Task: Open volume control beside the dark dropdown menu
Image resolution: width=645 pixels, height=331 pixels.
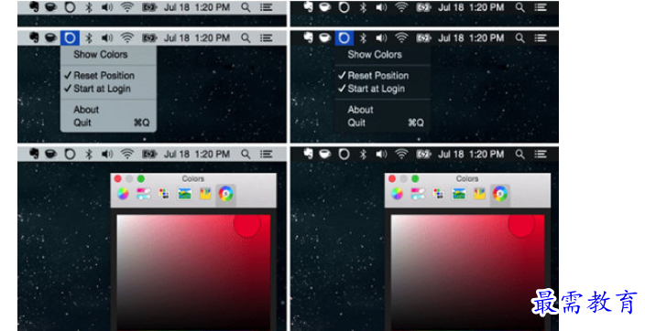Action: point(381,38)
